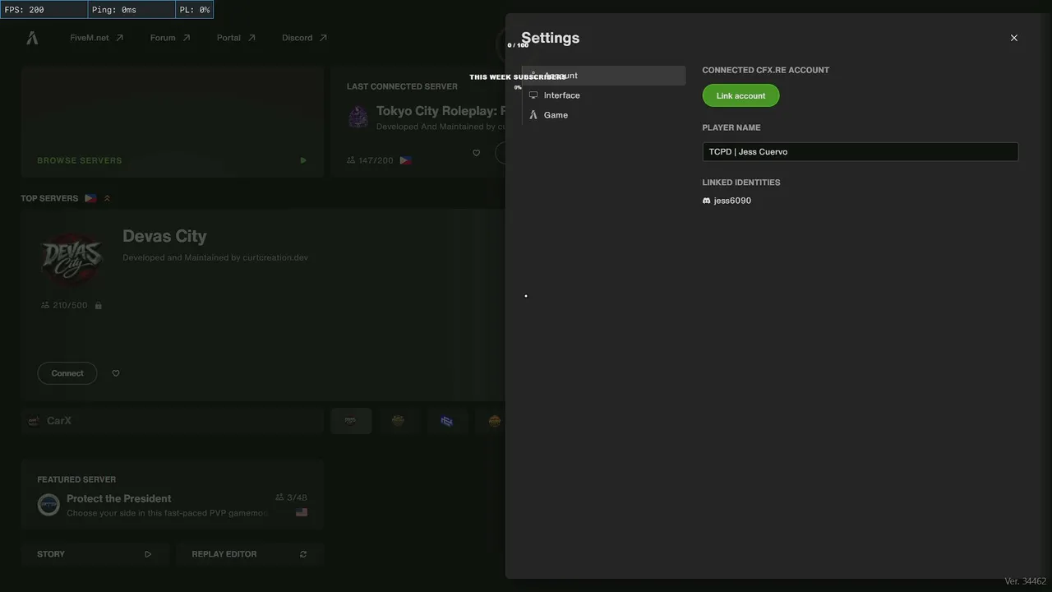Viewport: 1052px width, 592px height.
Task: Click the Tokyo City Roleplay server icon
Action: [358, 117]
